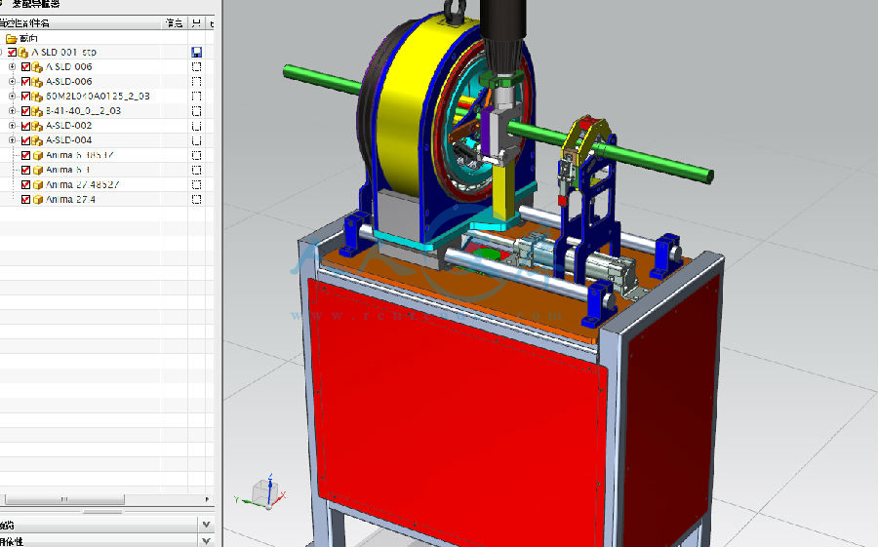Screen dimensions: 878x547
Task: Uncheck the A-SLD-001.stp root checkbox
Action: 12,52
